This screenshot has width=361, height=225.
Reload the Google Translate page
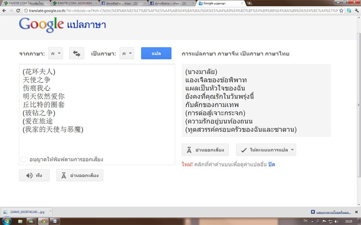click(18, 10)
